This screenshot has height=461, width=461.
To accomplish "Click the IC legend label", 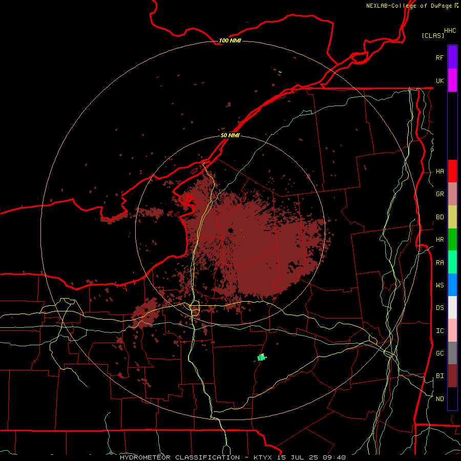I will point(440,331).
